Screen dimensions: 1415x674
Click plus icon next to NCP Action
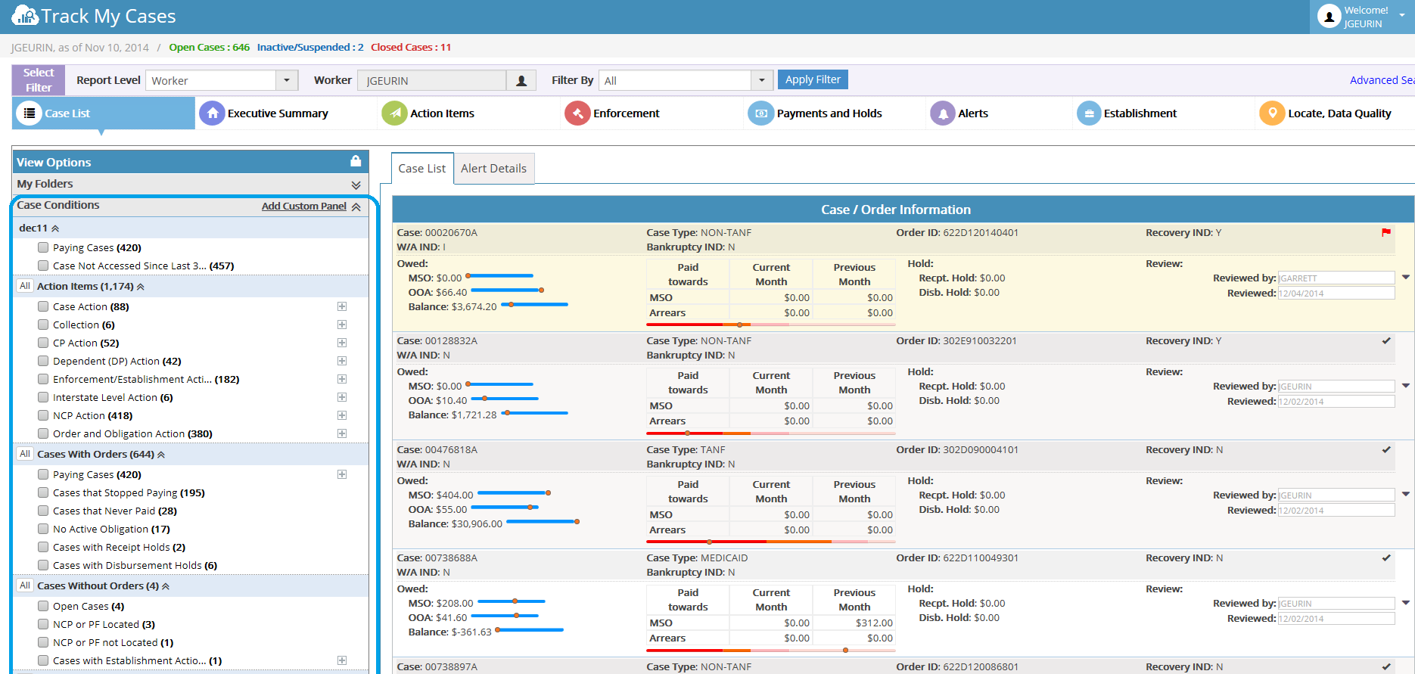pyautogui.click(x=342, y=415)
